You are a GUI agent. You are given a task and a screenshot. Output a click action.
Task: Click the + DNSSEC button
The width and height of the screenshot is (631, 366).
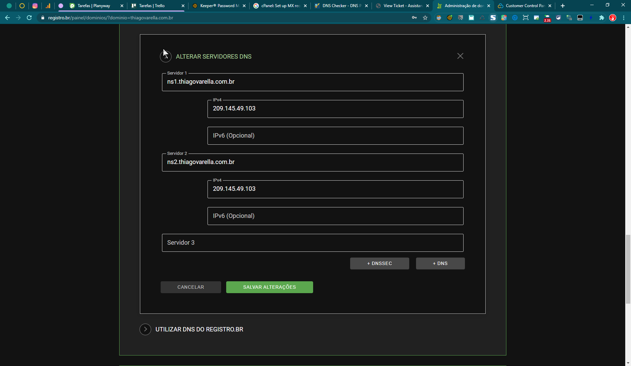point(380,263)
